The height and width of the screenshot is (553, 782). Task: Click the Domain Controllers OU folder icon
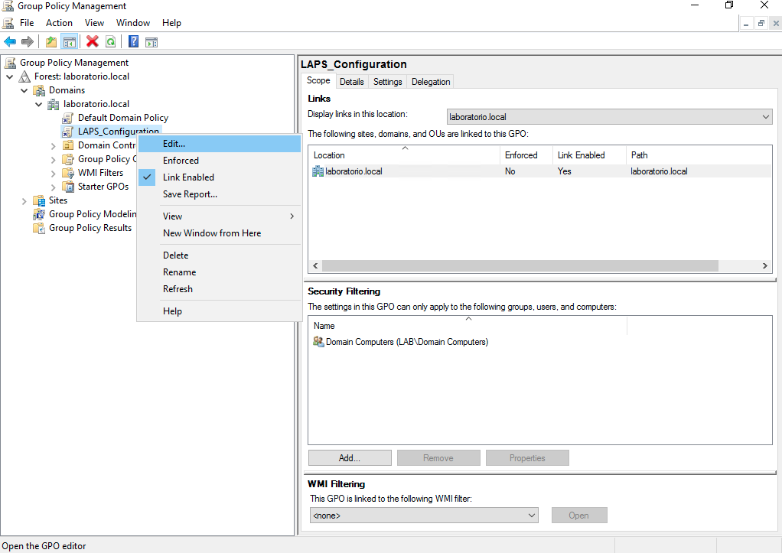(68, 145)
